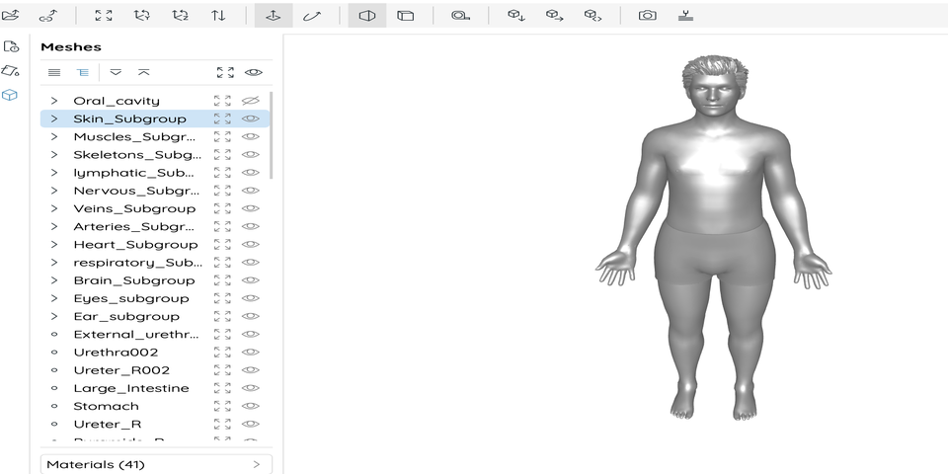948x474 pixels.
Task: Select the free orbit navigation mode
Action: (312, 16)
